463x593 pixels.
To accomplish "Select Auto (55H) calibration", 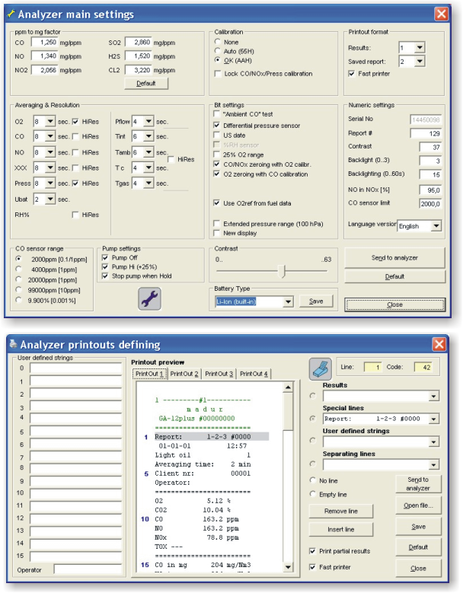I will click(x=218, y=51).
